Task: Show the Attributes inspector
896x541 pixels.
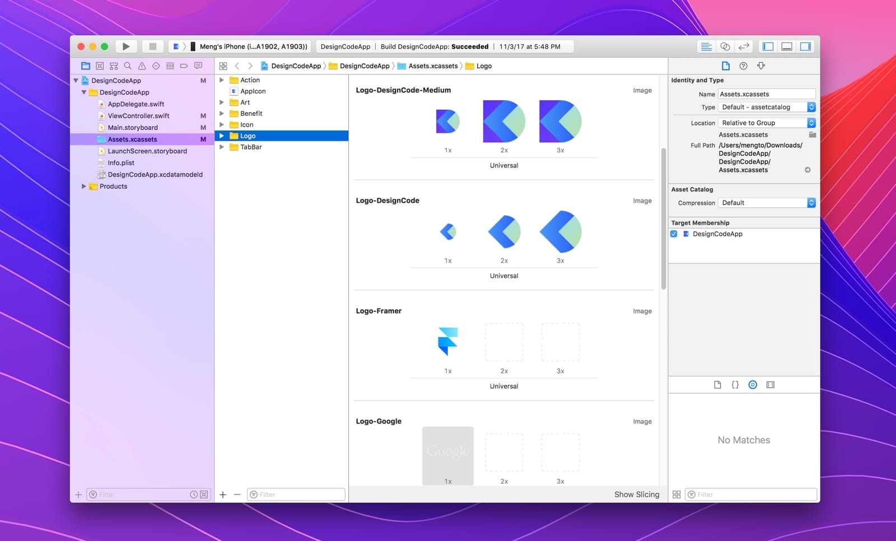Action: click(761, 66)
